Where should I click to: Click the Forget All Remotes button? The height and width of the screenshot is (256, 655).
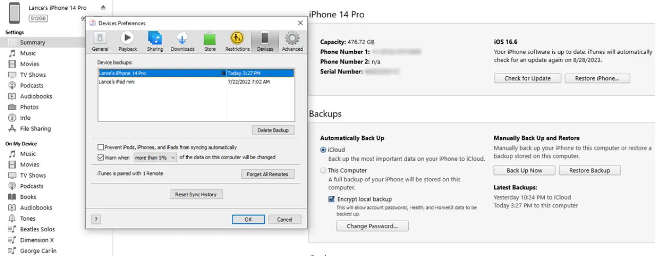coord(267,174)
